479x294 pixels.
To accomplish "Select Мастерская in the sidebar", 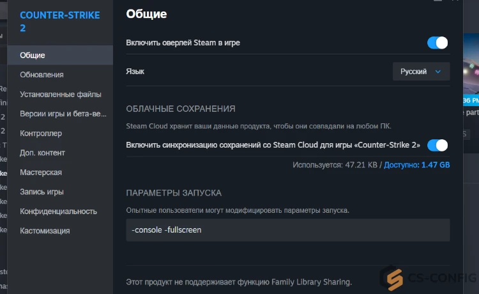I will [41, 173].
